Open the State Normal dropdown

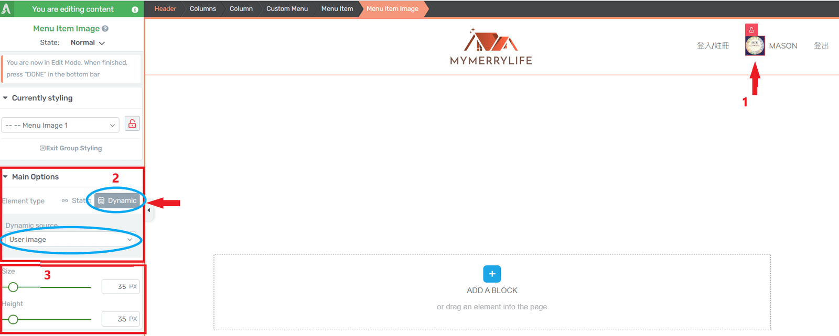tap(88, 43)
